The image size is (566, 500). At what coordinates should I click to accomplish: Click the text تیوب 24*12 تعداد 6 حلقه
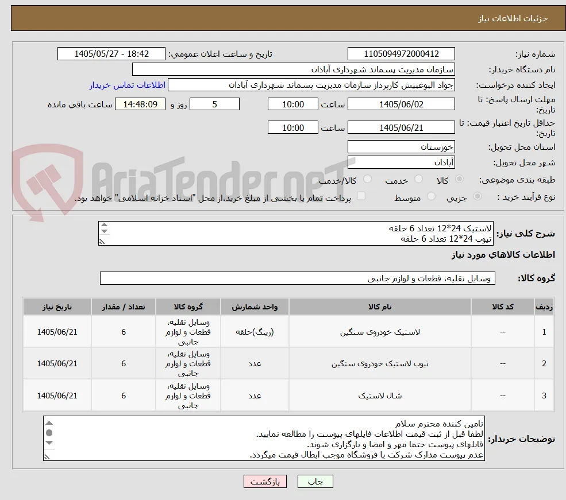446,239
